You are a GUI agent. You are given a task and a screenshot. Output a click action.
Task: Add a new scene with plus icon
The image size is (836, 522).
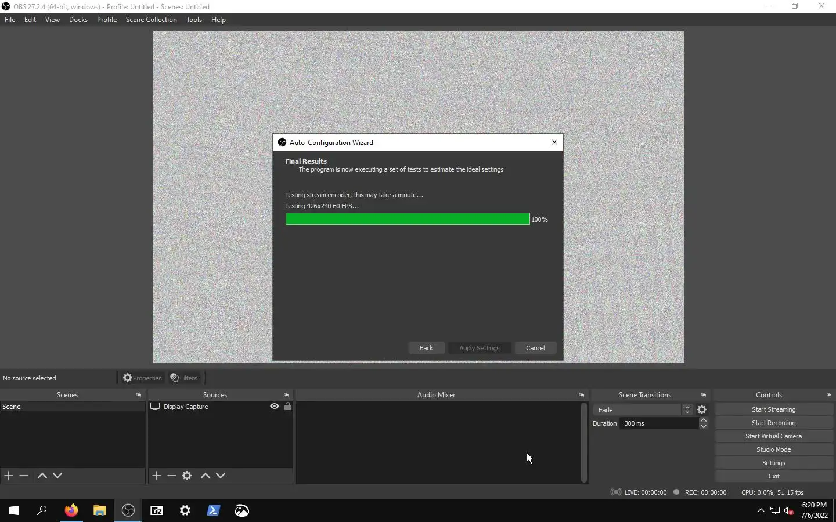point(9,476)
